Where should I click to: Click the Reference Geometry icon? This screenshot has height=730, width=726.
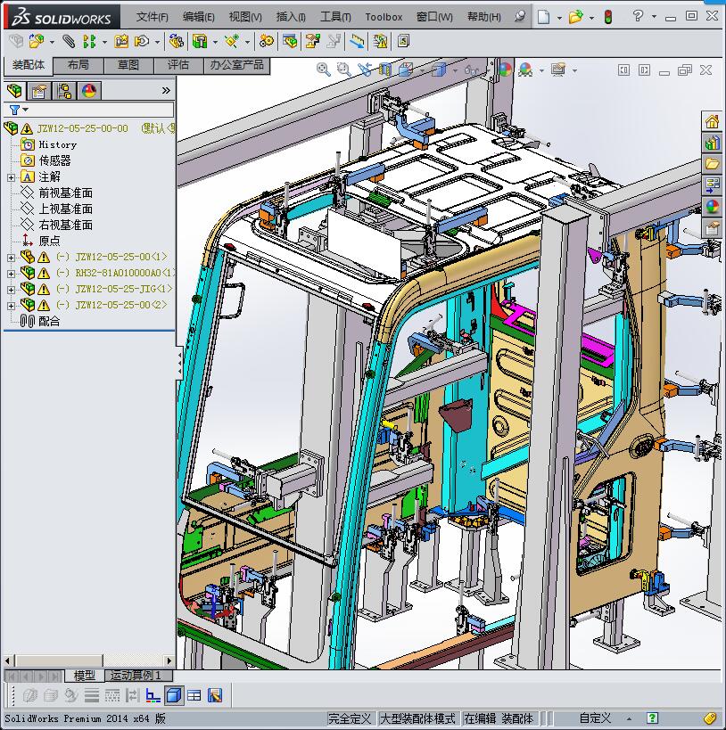[231, 41]
